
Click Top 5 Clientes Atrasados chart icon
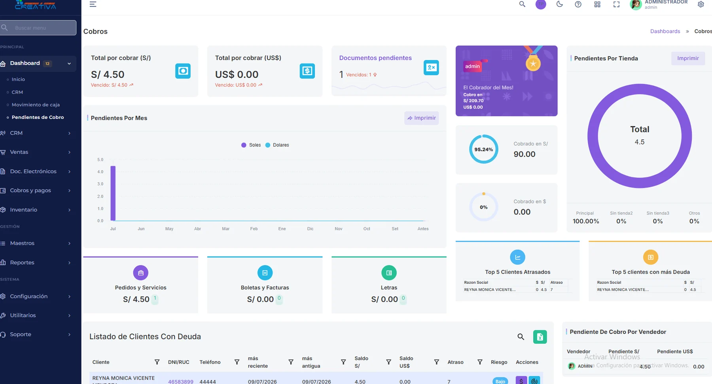(517, 257)
